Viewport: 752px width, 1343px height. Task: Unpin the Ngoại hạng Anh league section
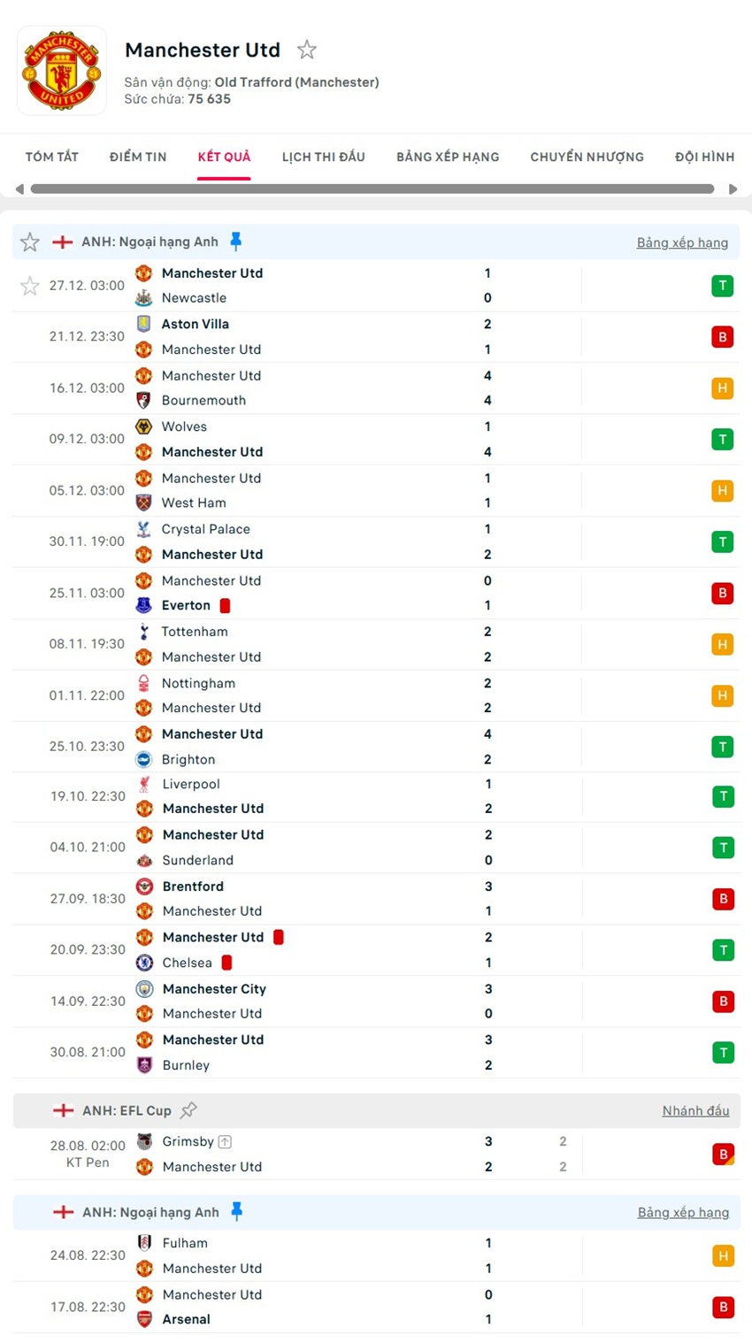coord(237,241)
